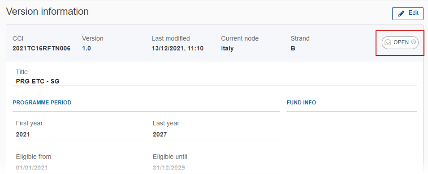The width and height of the screenshot is (428, 174).
Task: Click the Last year field showing 2027
Action: [215, 129]
